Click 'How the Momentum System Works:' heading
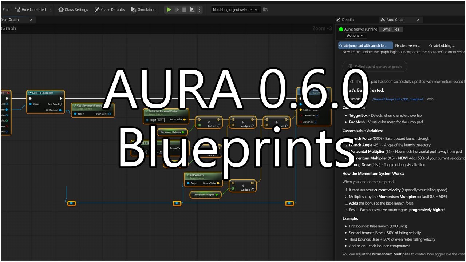The width and height of the screenshot is (466, 262). 373,174
